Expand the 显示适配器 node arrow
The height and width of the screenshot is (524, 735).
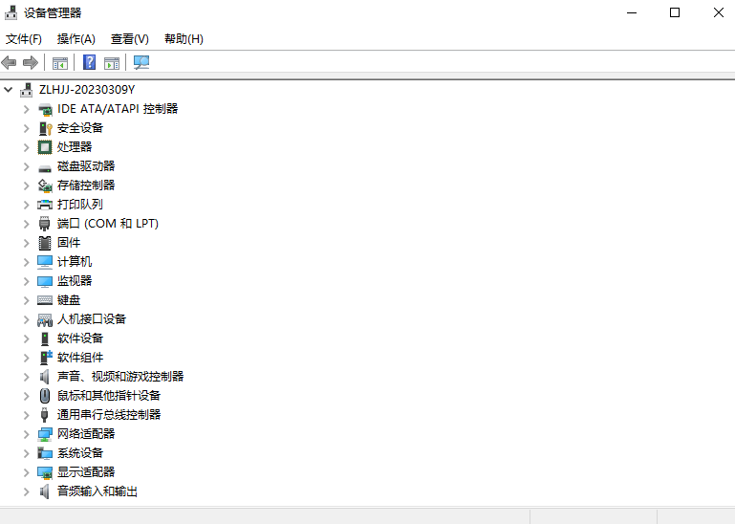click(27, 473)
